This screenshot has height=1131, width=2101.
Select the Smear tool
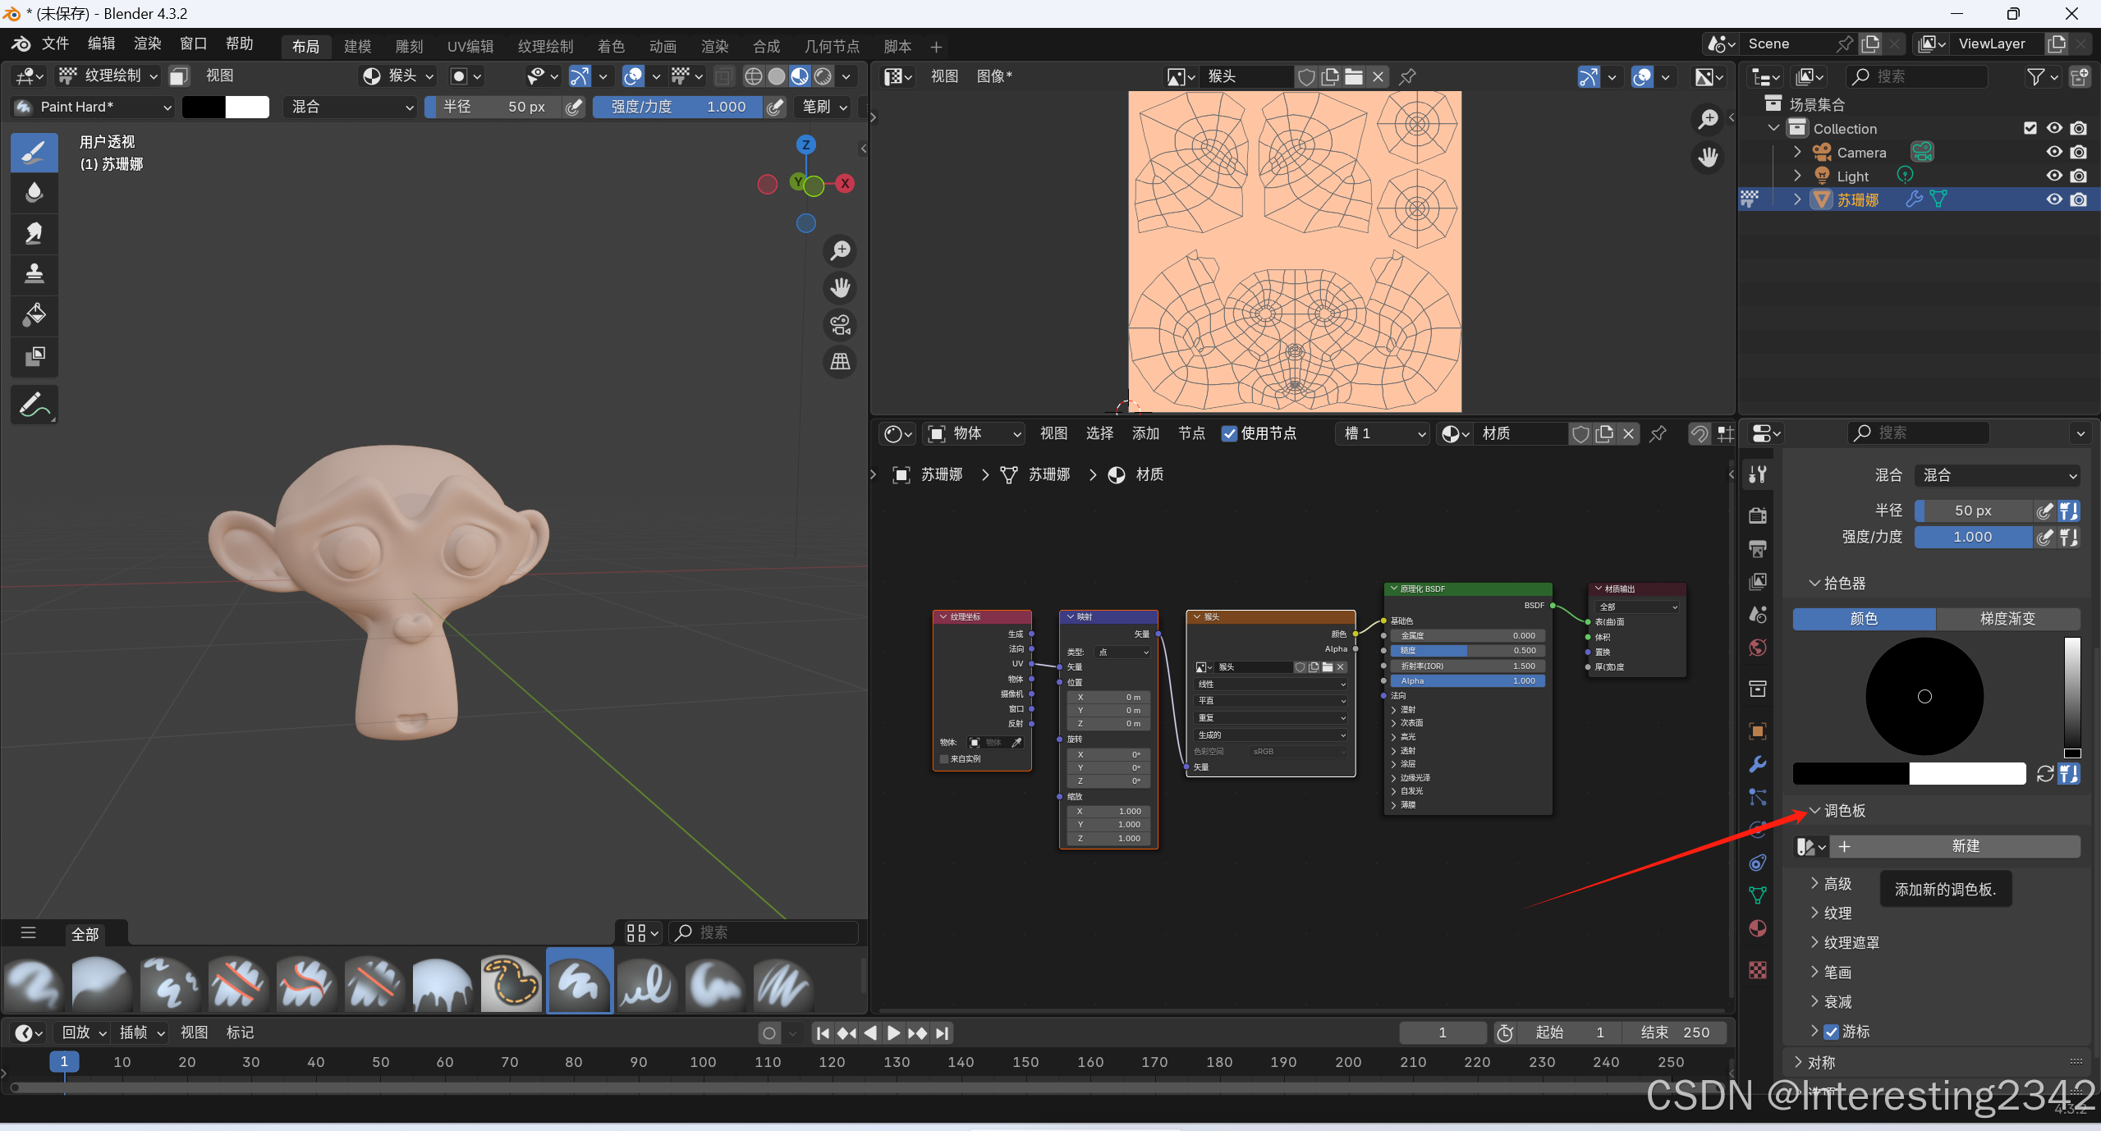pos(34,233)
